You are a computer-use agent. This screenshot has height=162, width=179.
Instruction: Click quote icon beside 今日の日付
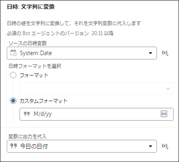click(x=14, y=146)
